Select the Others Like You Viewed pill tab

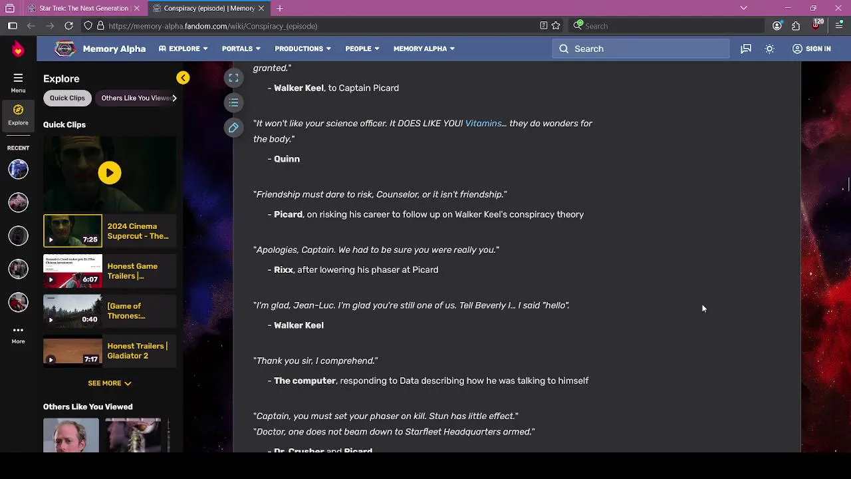[x=136, y=98]
